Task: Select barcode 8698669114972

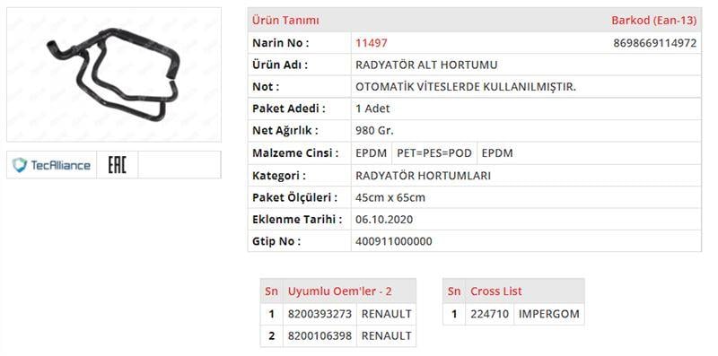Action: pos(655,43)
